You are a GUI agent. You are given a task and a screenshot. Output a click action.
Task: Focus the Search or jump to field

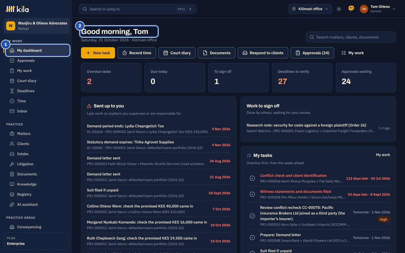pyautogui.click(x=138, y=9)
